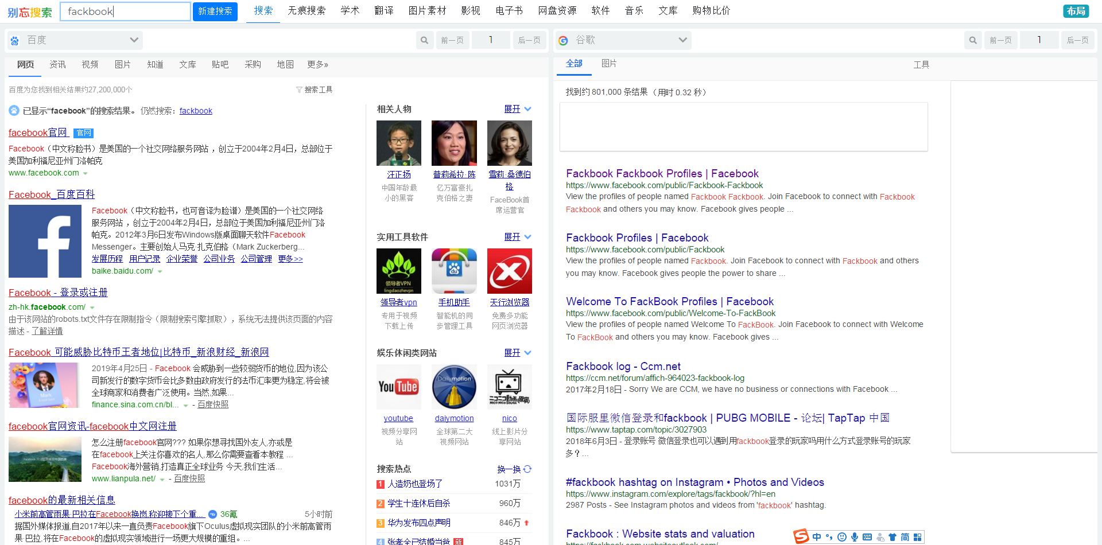
Task: Open the 百度 search engine dropdown
Action: (75, 40)
